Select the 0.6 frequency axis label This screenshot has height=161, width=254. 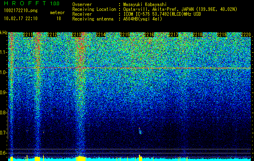point(4,153)
